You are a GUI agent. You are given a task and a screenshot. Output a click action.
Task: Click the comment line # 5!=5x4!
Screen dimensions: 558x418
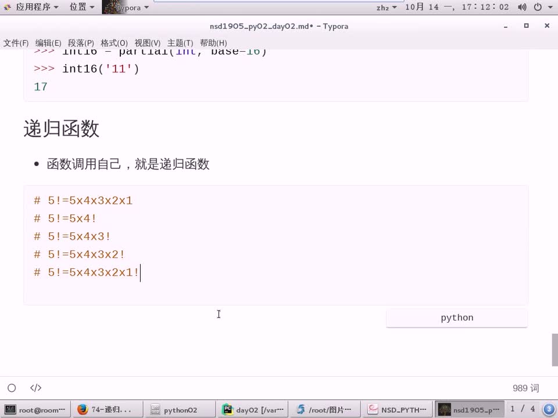point(65,219)
